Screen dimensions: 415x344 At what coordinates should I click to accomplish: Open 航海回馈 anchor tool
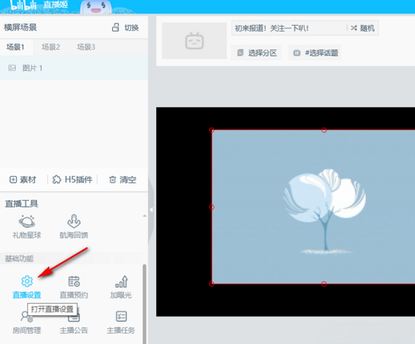point(74,222)
